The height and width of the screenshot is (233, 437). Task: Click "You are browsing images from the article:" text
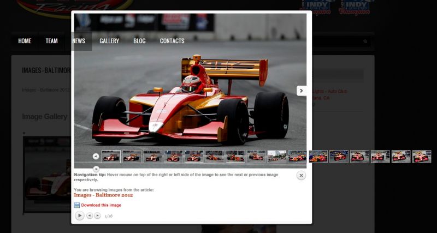pyautogui.click(x=114, y=190)
